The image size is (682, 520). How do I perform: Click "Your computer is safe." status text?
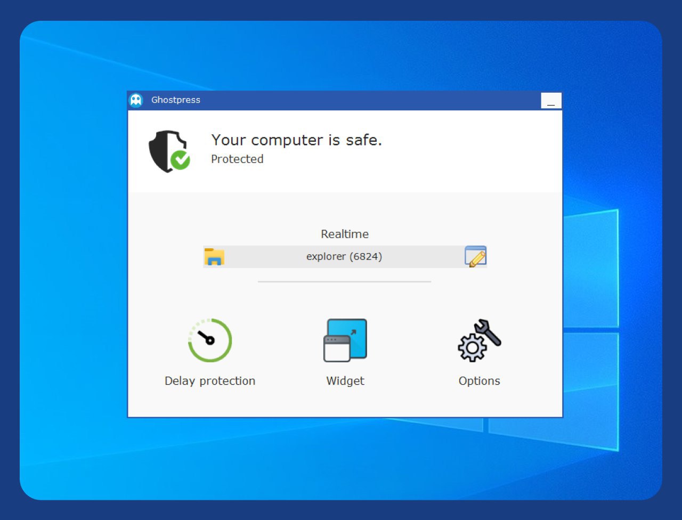tap(297, 140)
